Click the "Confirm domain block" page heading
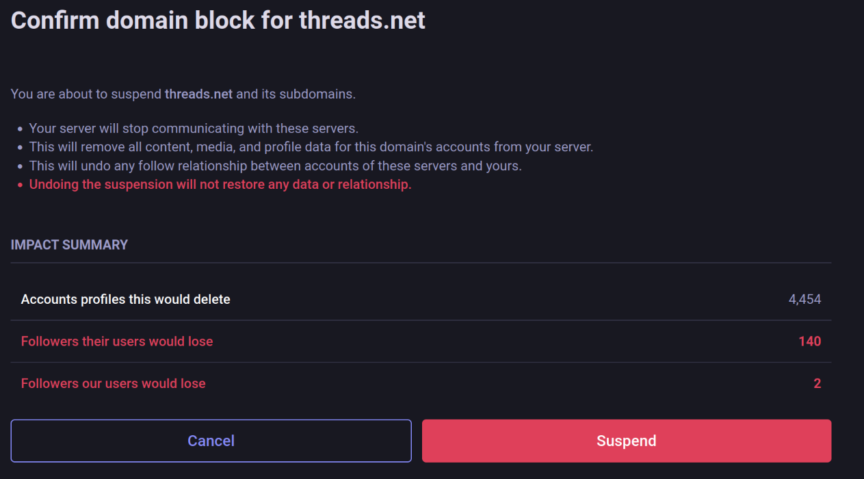The height and width of the screenshot is (479, 864). click(218, 21)
